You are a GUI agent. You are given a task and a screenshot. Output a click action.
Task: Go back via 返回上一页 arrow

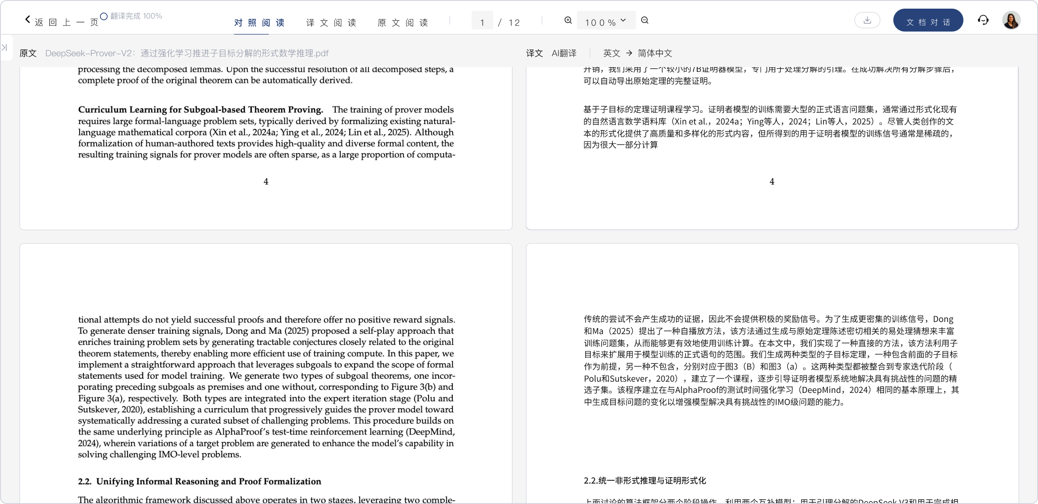[28, 20]
